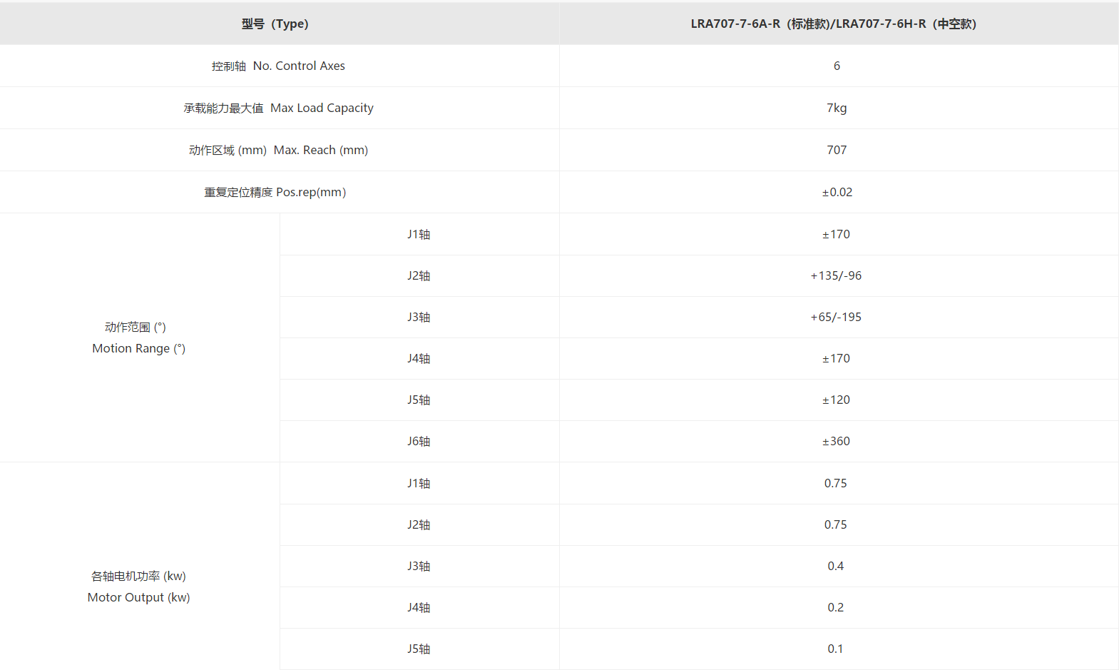Click the control axes value 6

click(837, 66)
